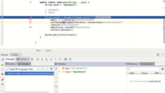The image size is (165, 93).
Task: Duplicate watch icon in Variables panel
Action: (56, 87)
